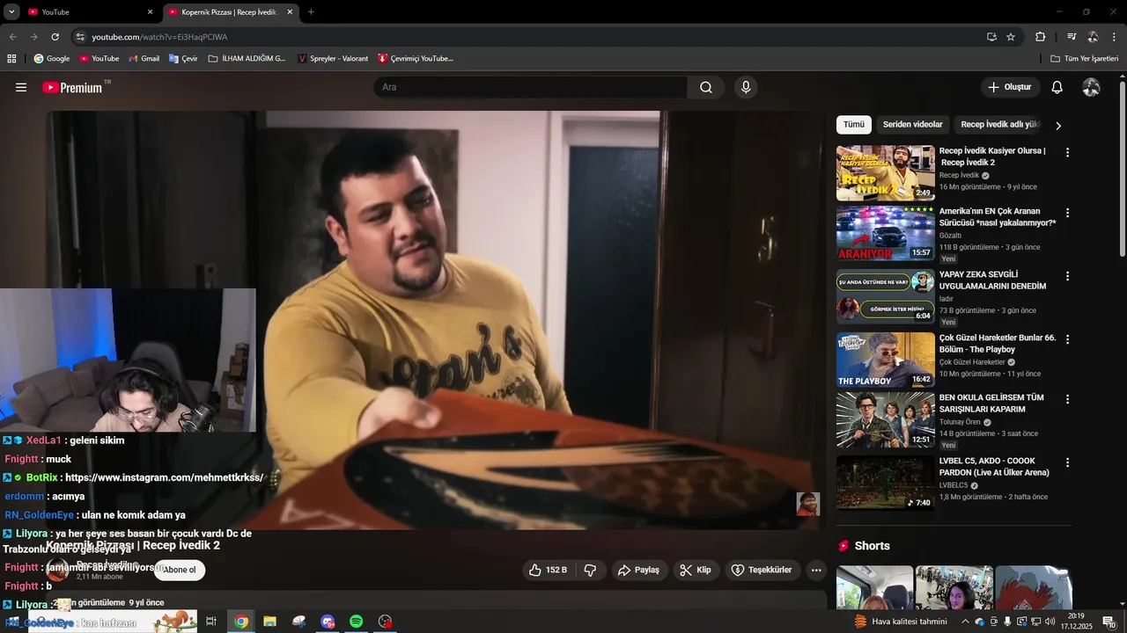
Task: Open YouTube account avatar menu
Action: click(1091, 87)
